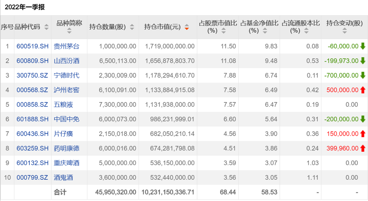Image resolution: width=368 pixels, height=201 pixels.
Task: Select position change 399,960.00
Action: click(342, 148)
